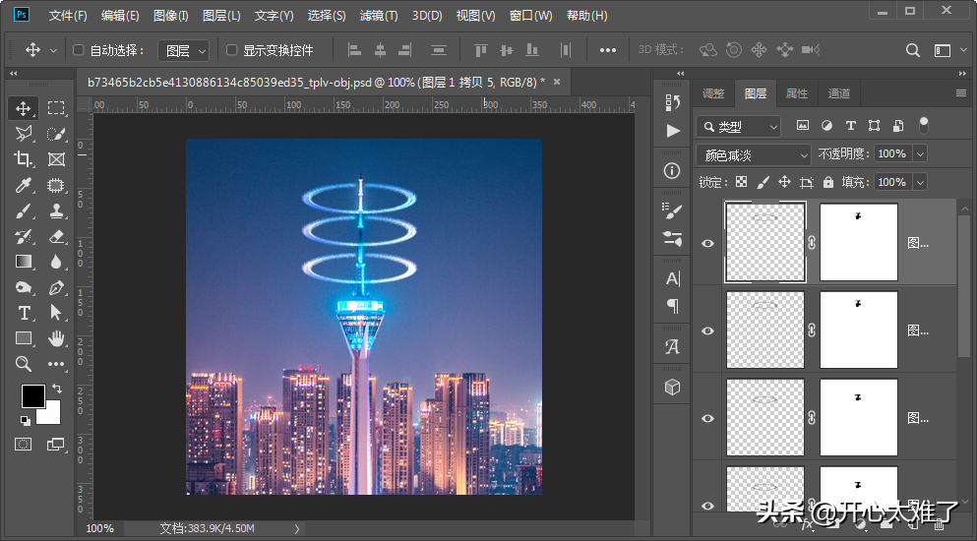977x541 pixels.
Task: Select the Crop tool
Action: click(x=23, y=159)
